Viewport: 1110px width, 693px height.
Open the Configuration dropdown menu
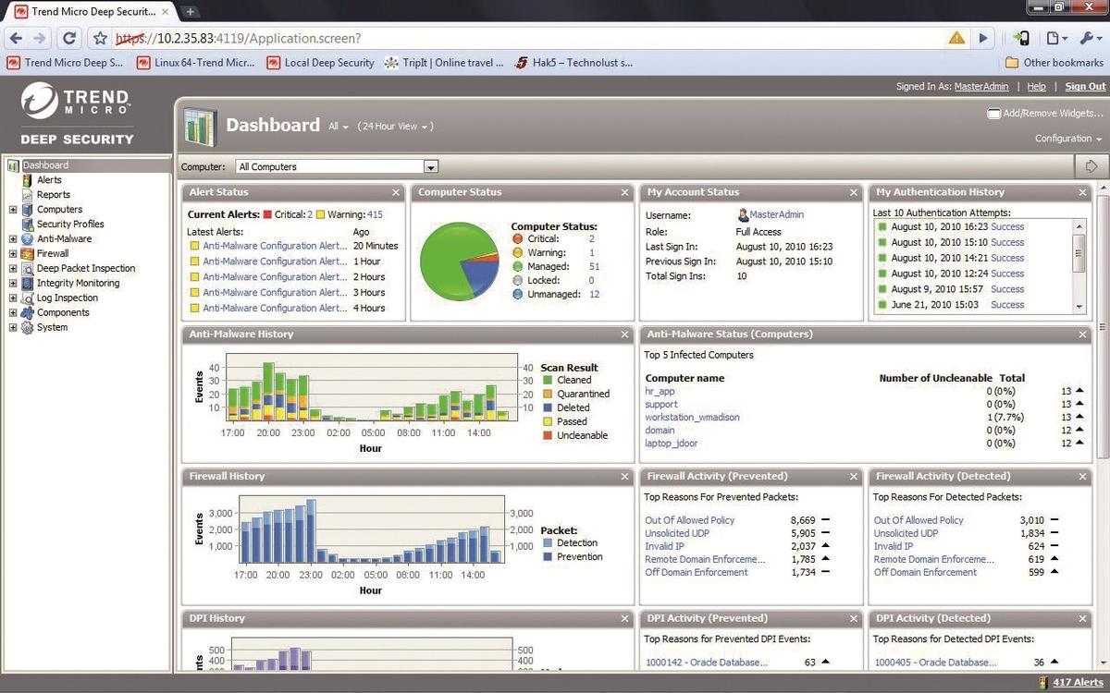(x=1068, y=139)
